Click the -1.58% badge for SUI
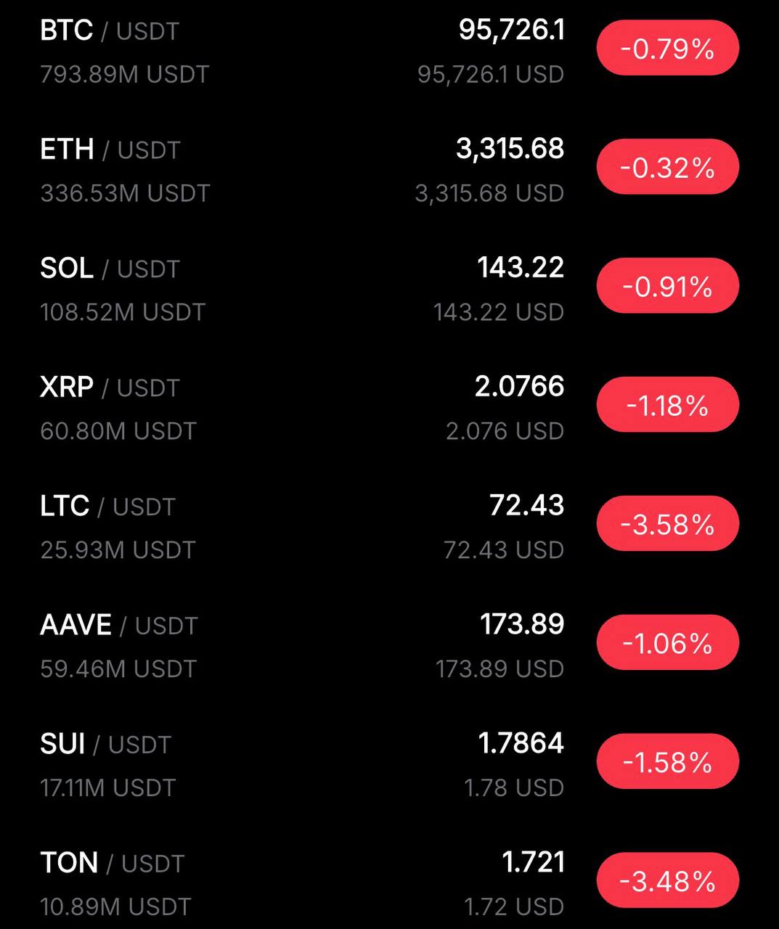 click(667, 762)
